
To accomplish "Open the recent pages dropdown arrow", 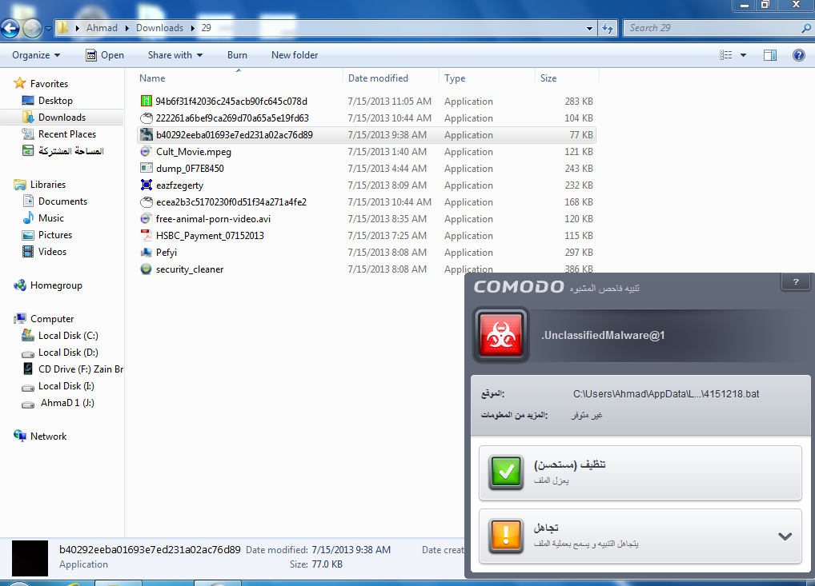I will coord(48,29).
